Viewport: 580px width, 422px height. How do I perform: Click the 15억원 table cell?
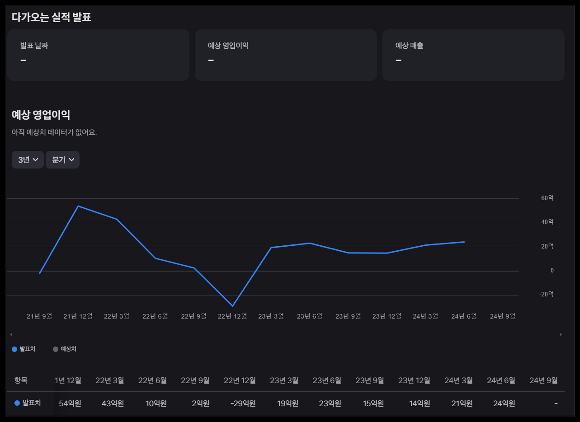tap(373, 403)
